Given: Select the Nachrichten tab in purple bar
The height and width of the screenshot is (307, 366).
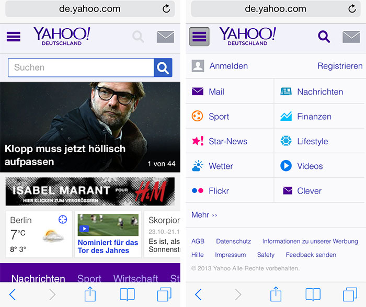Looking at the screenshot, I should point(38,278).
